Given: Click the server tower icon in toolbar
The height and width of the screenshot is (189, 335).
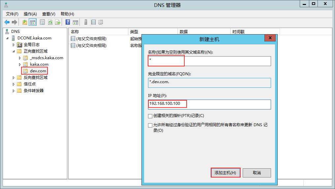Looking at the screenshot, I should (x=86, y=22).
